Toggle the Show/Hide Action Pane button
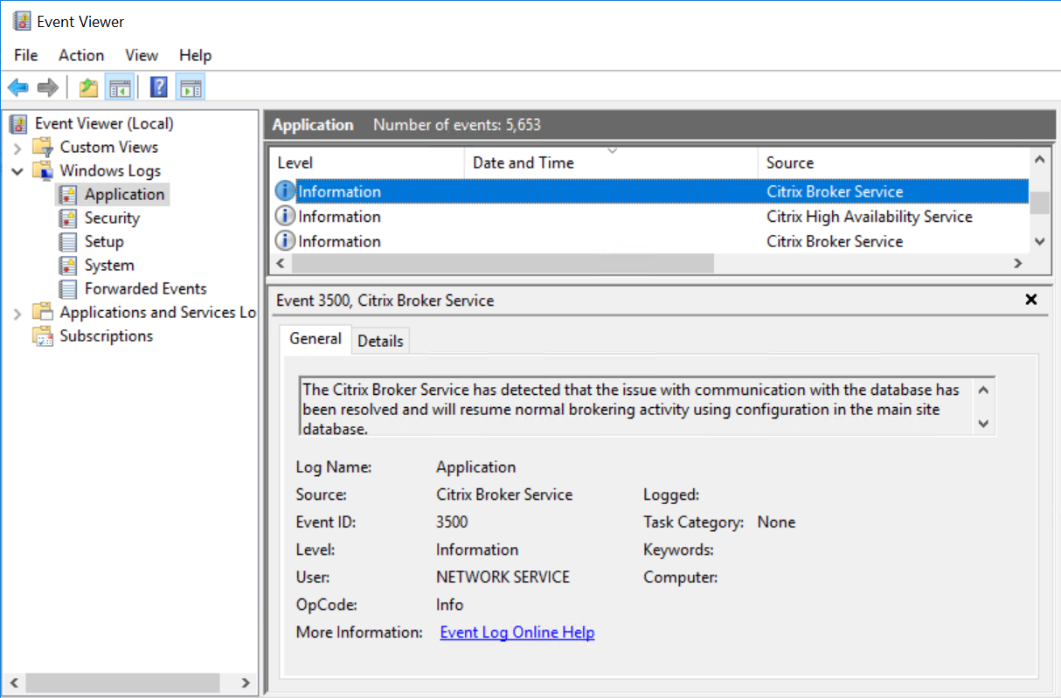 pos(190,87)
